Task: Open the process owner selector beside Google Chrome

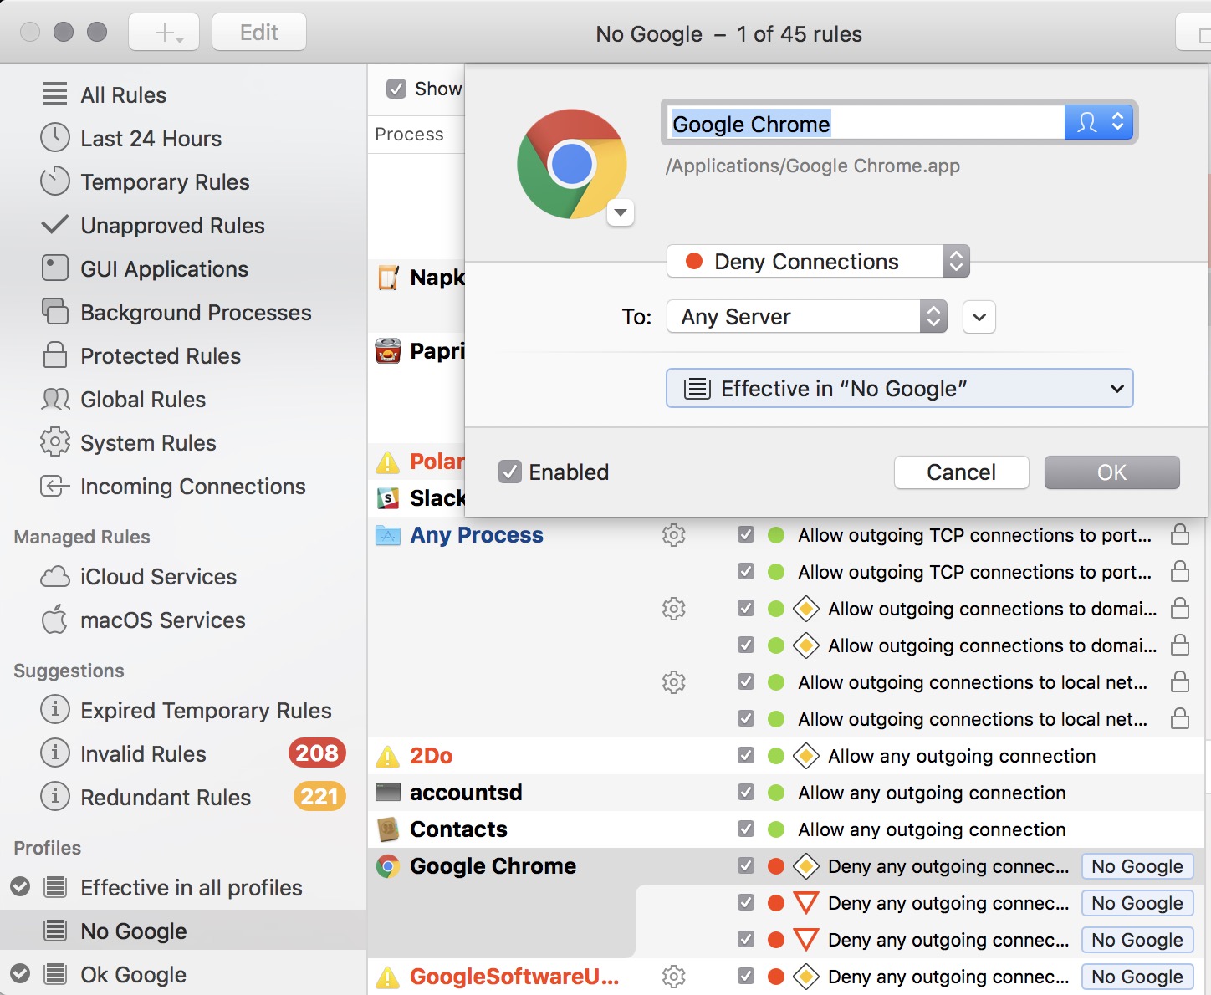Action: (1099, 123)
